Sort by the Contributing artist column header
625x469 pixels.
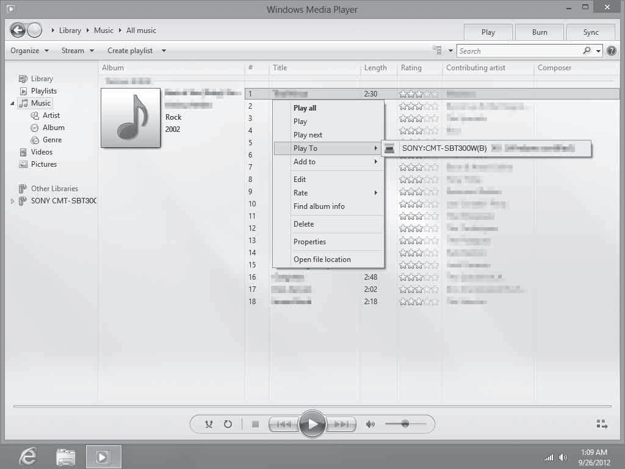click(488, 68)
